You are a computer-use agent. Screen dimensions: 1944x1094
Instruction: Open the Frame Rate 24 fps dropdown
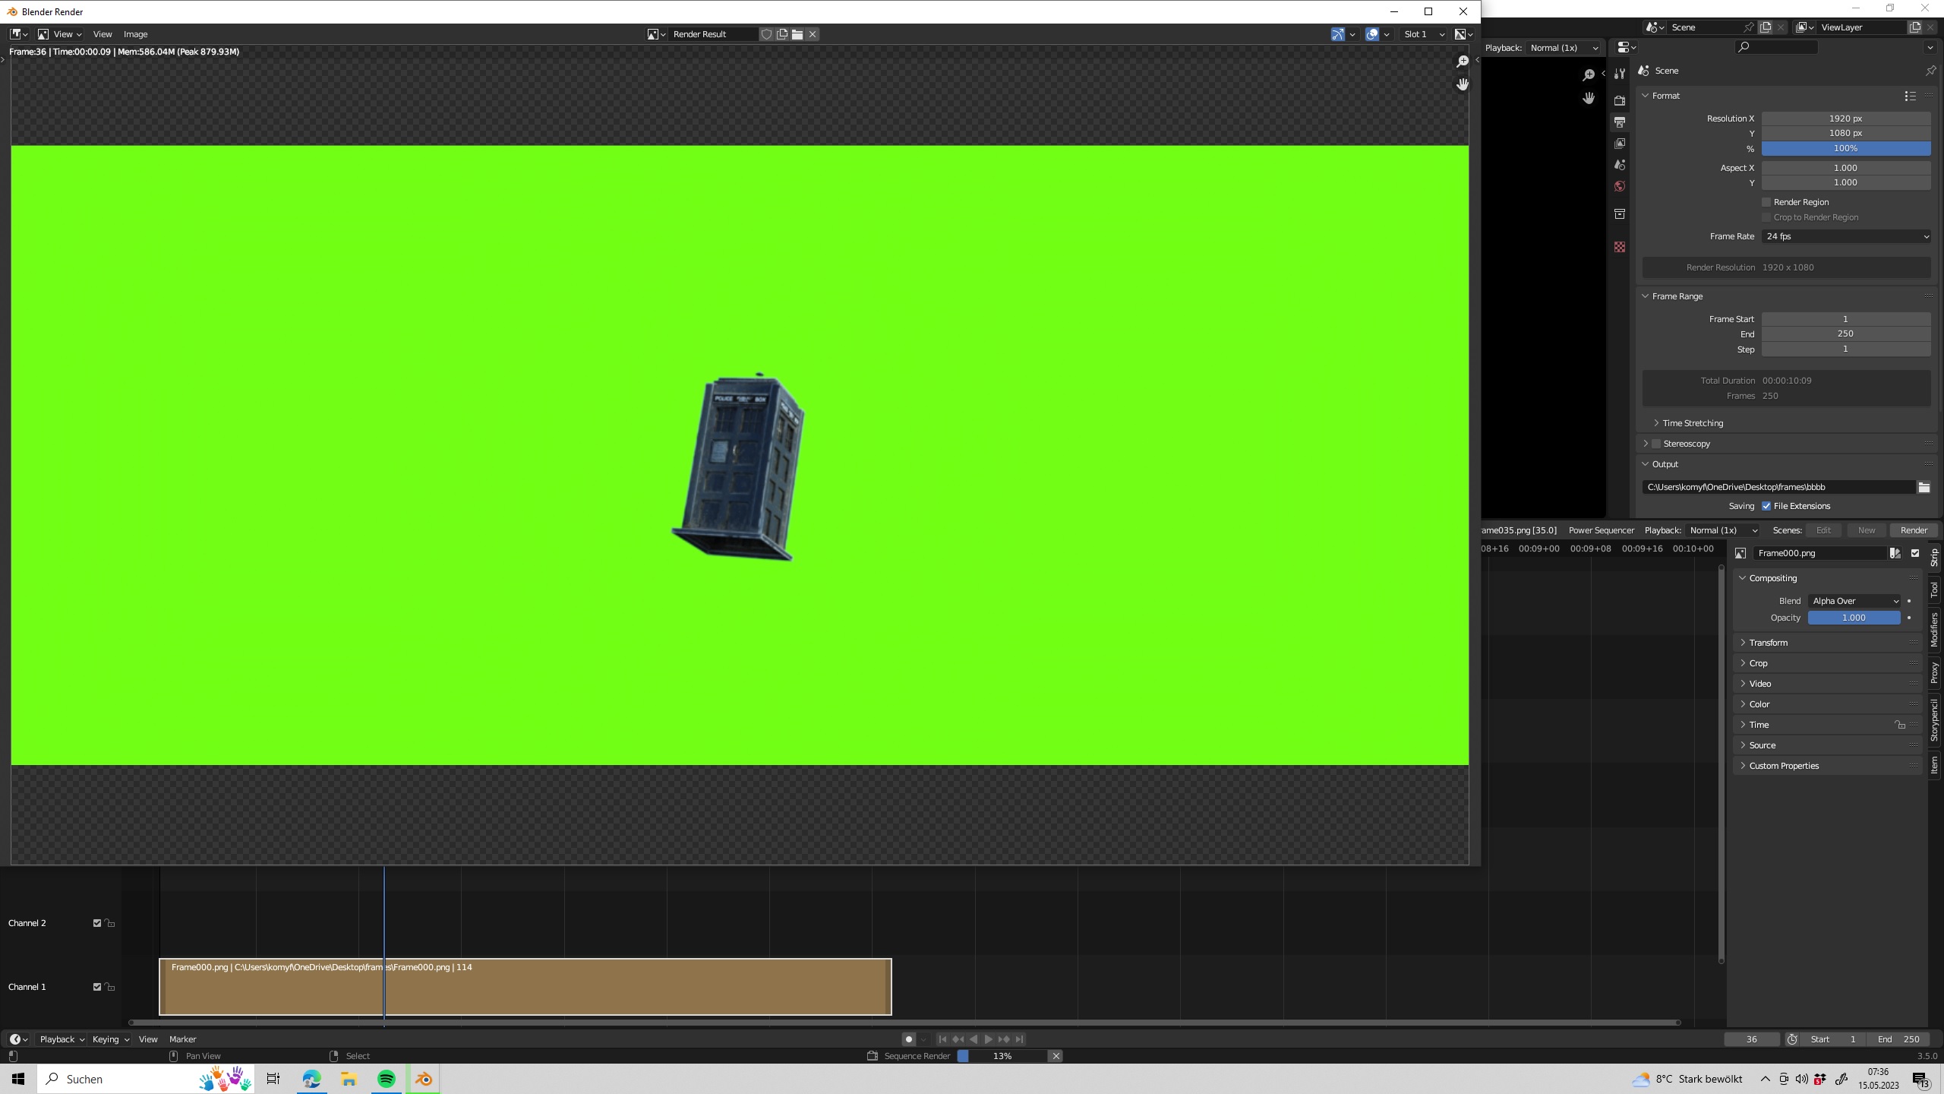pyautogui.click(x=1845, y=236)
